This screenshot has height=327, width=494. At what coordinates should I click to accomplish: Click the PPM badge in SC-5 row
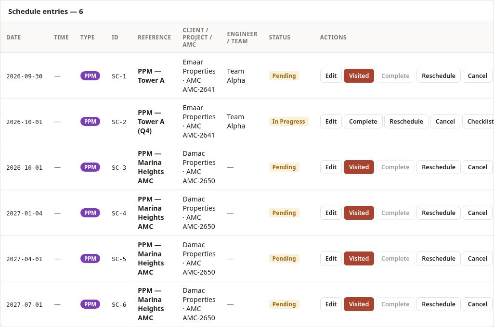point(90,258)
